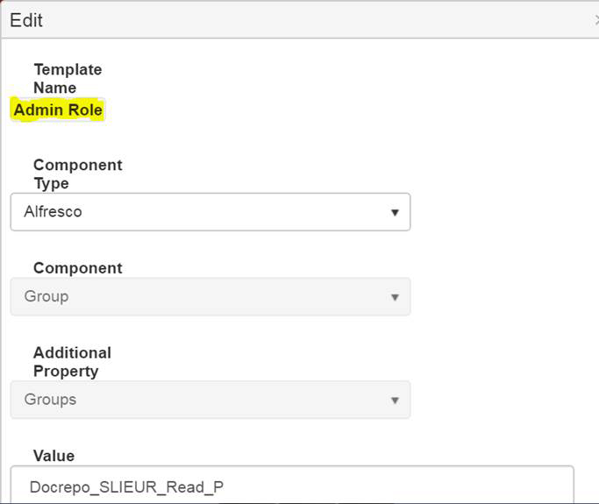Viewport: 599px width, 504px height.
Task: Click the Edit dialog title
Action: (x=26, y=20)
